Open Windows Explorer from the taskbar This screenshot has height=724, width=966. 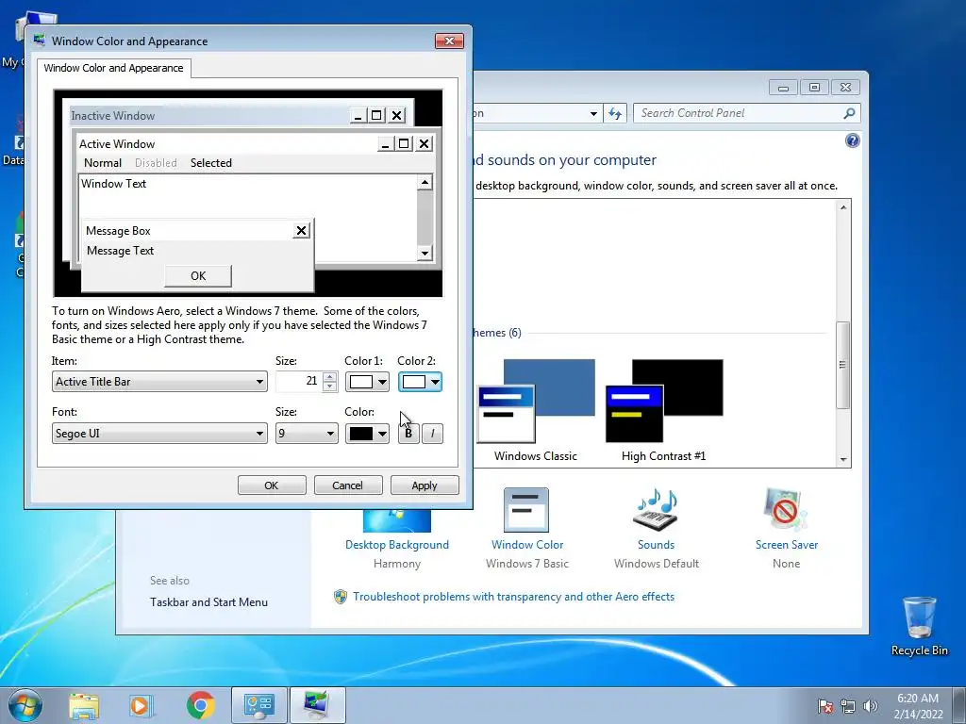click(x=84, y=705)
